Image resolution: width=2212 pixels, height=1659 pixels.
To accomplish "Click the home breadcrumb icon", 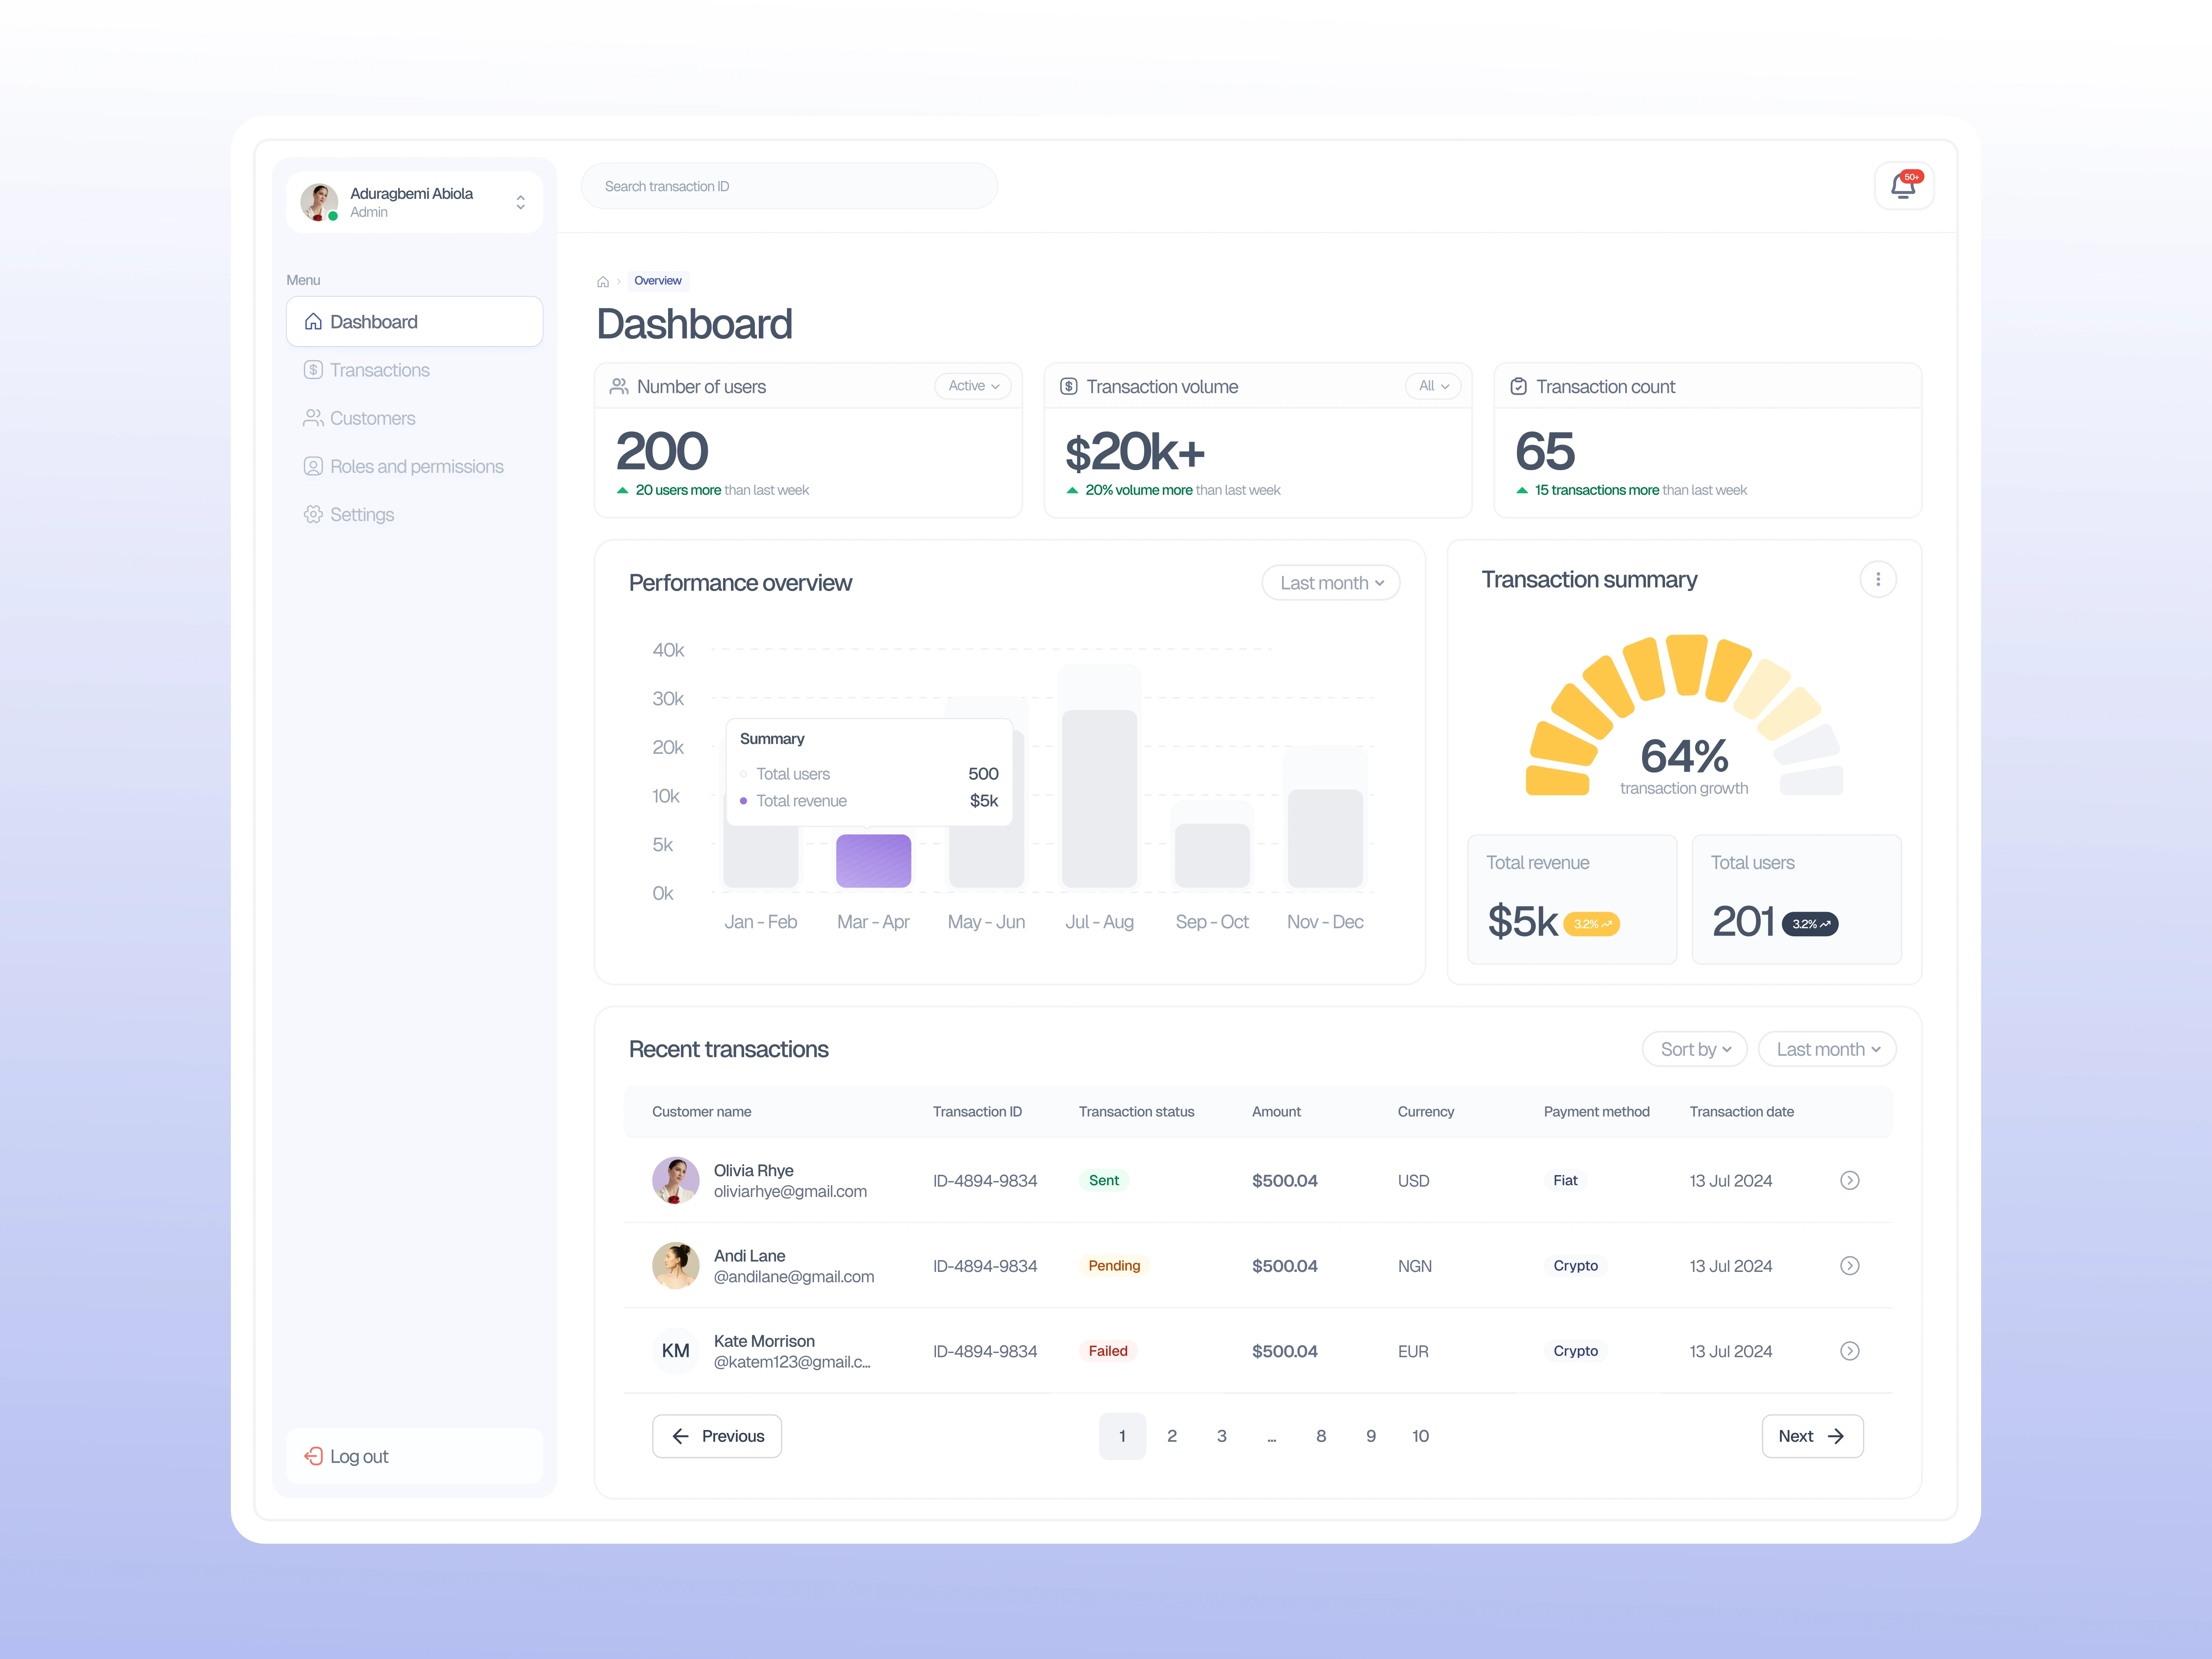I will pos(603,282).
